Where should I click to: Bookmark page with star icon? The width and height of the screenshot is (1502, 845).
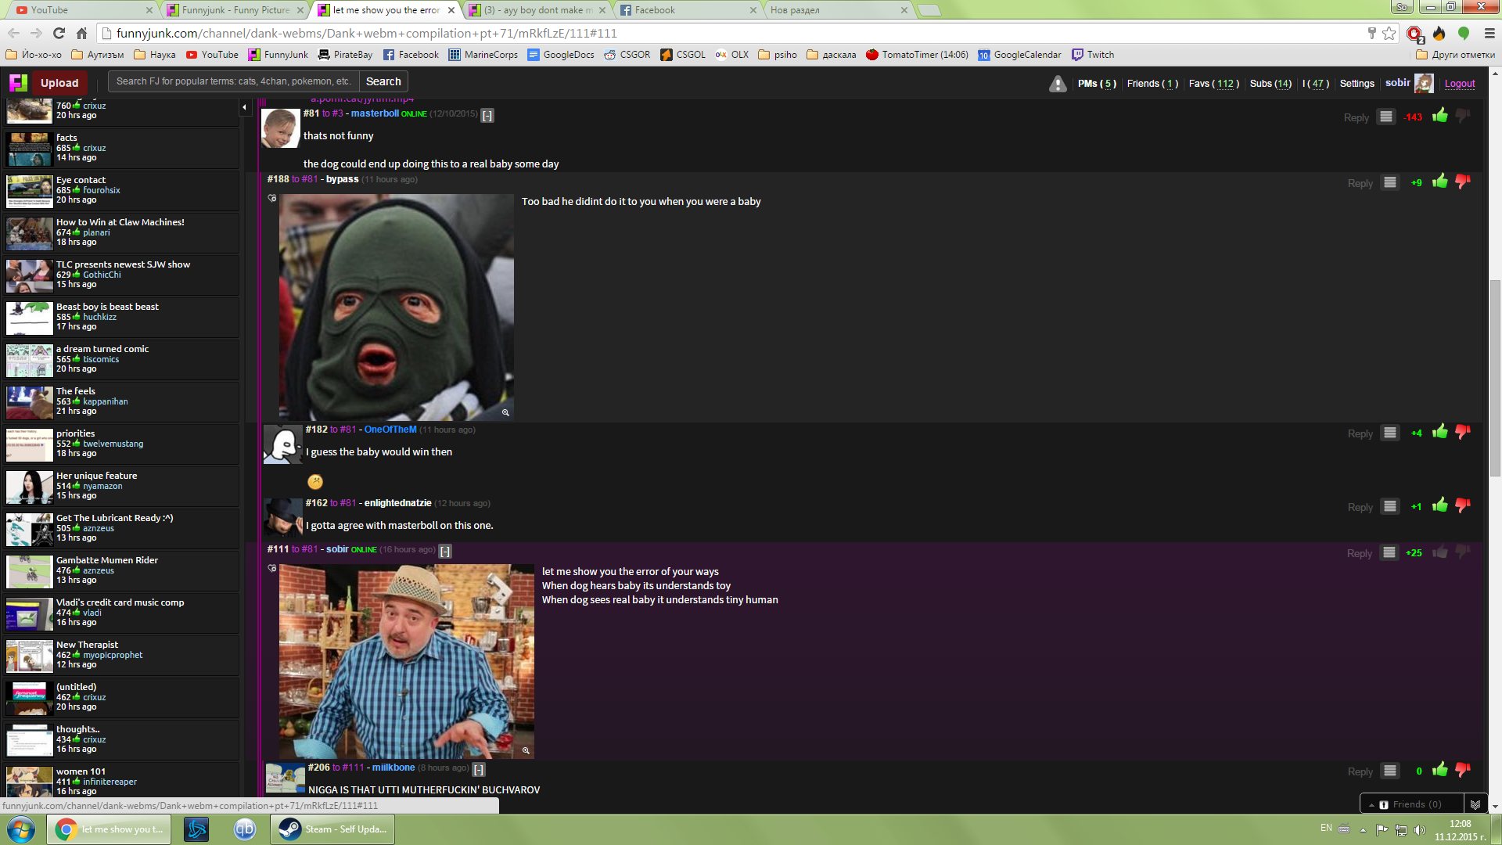(x=1389, y=33)
